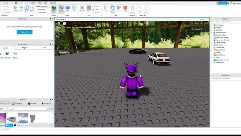Switch to Toolbox Inventory tab
Screen dimensions: 241x136
(x=17, y=104)
